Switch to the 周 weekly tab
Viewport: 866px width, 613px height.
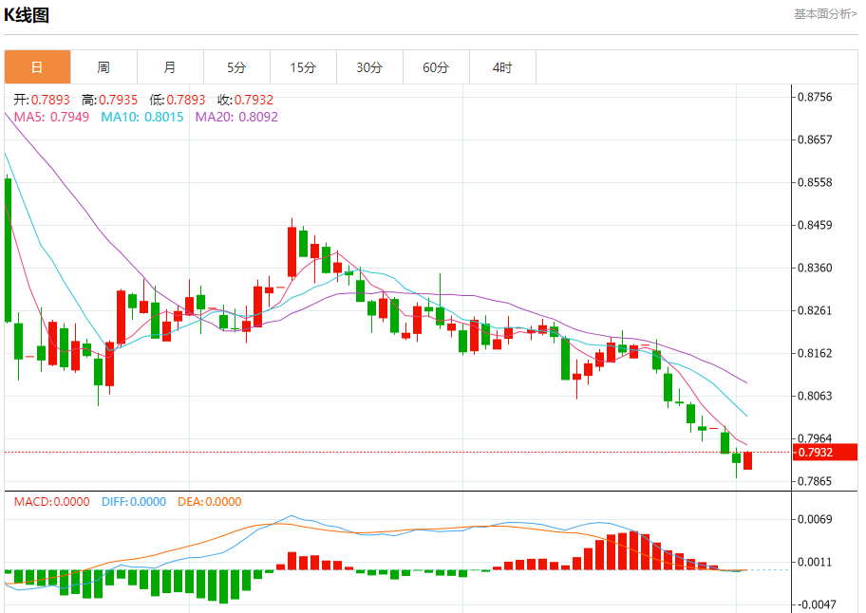[x=104, y=67]
